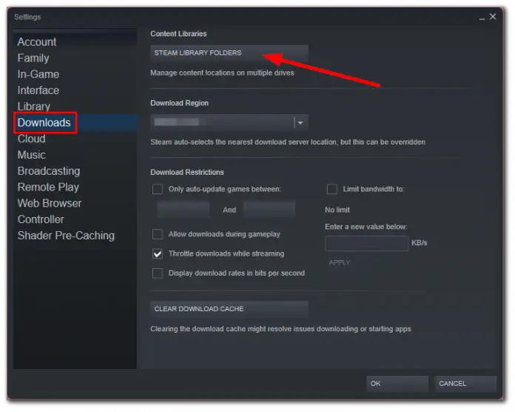The width and height of the screenshot is (515, 412).
Task: Click the Apply bandwidth button
Action: click(340, 262)
